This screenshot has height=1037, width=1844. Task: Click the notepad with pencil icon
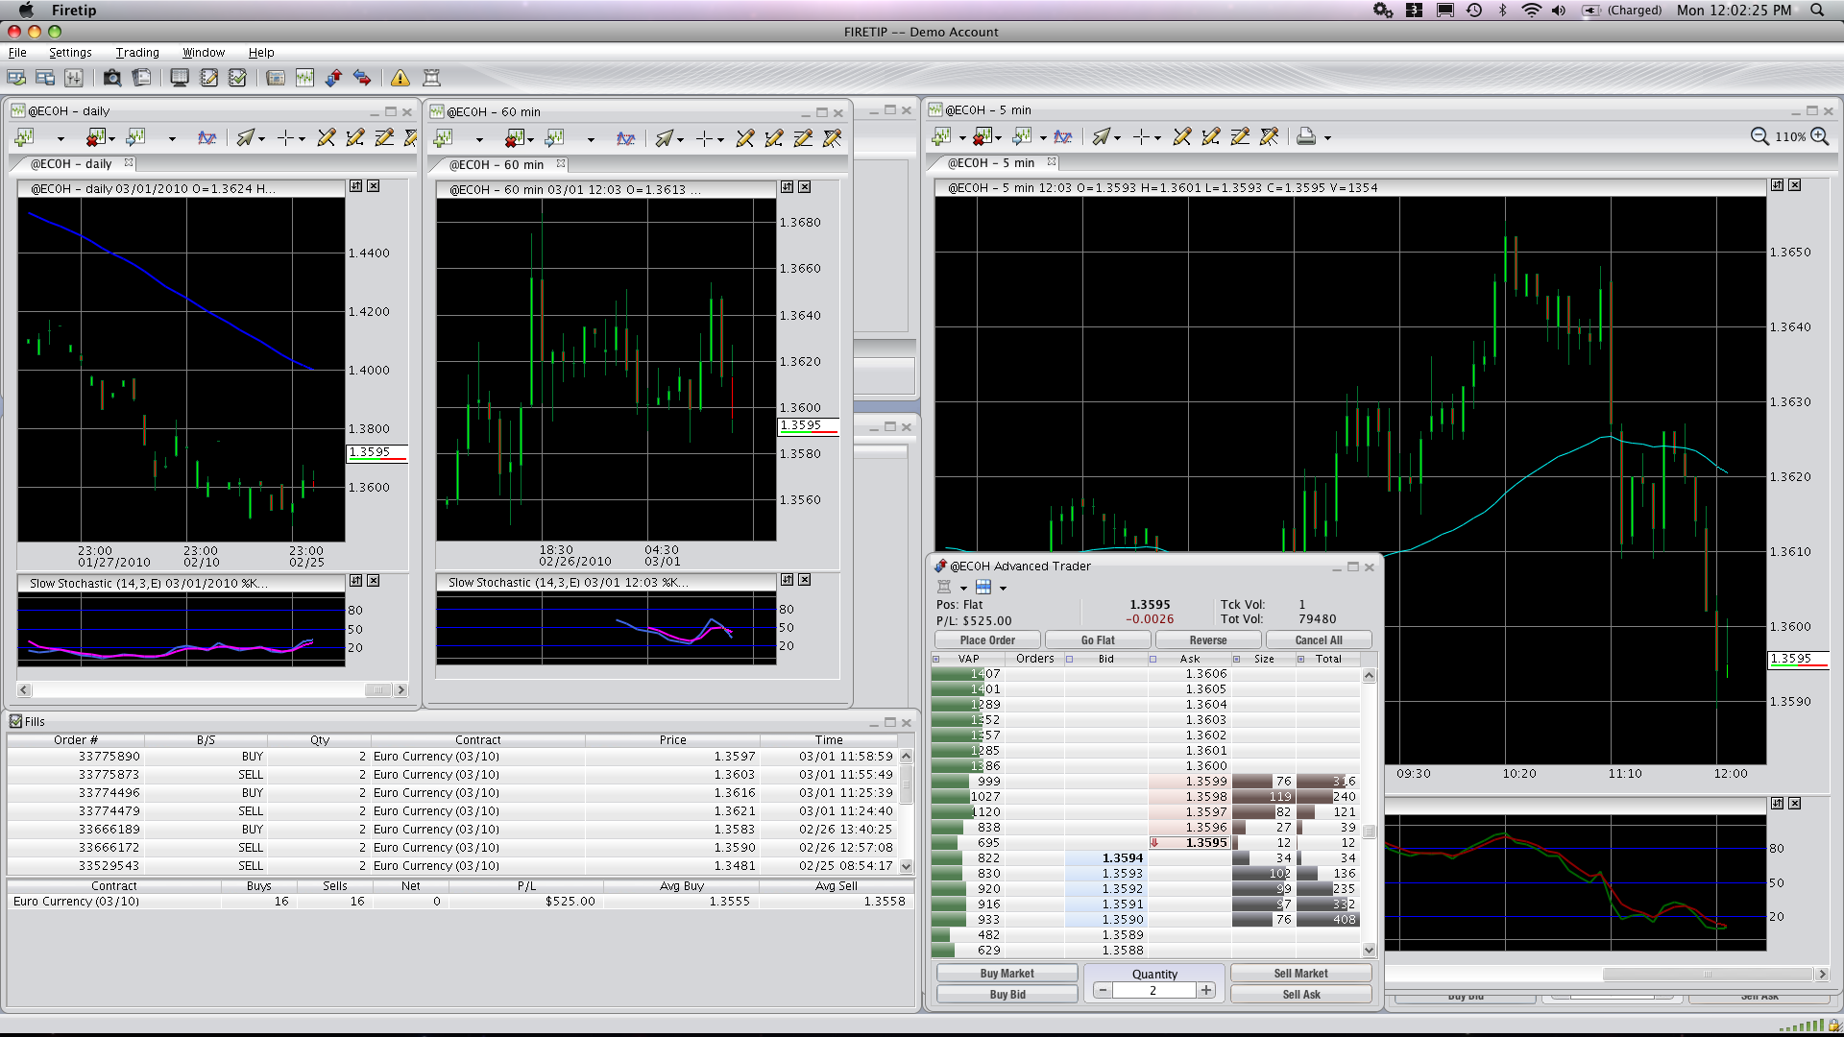(x=208, y=78)
